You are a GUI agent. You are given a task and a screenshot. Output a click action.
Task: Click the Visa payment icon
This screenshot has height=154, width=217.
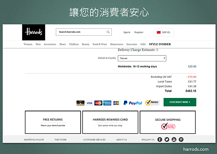(89, 103)
